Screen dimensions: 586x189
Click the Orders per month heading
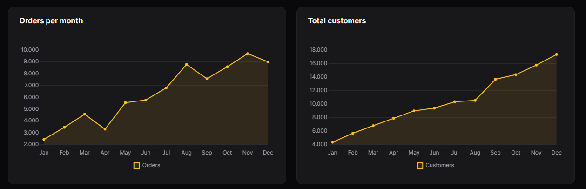pyautogui.click(x=51, y=21)
